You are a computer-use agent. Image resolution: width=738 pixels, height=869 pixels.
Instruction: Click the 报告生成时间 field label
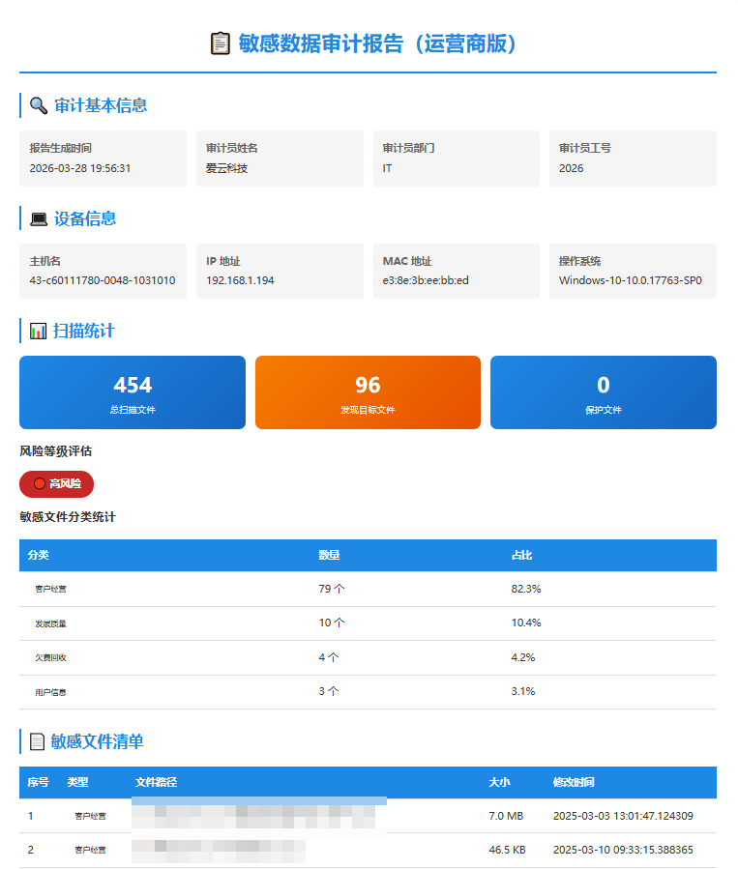point(60,148)
